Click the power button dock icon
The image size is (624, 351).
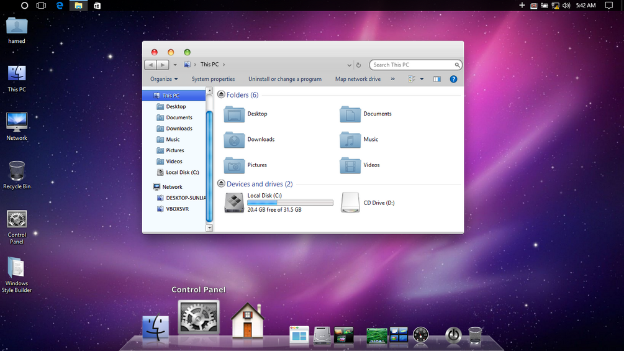[453, 335]
